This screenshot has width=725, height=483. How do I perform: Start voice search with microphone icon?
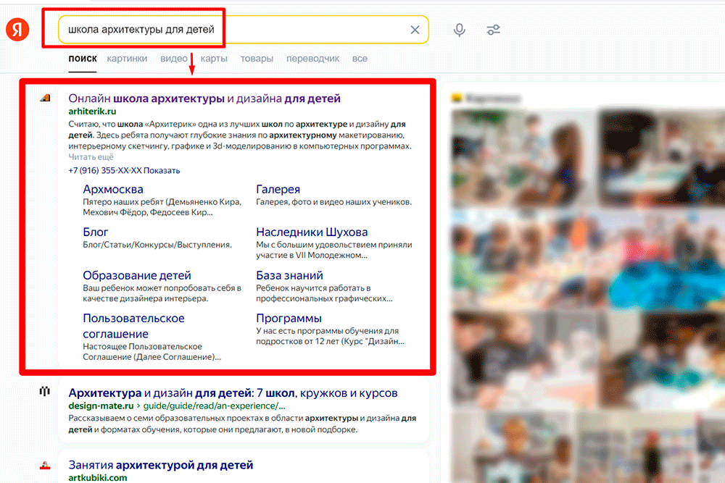pyautogui.click(x=459, y=30)
